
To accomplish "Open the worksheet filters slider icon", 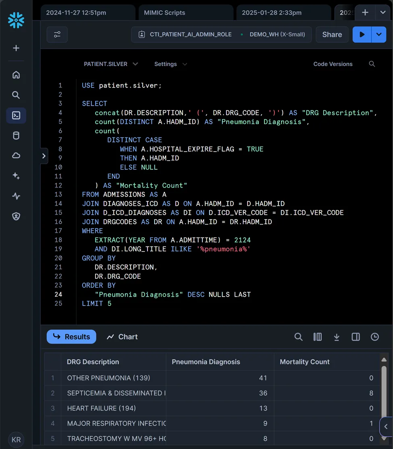I will [x=57, y=34].
